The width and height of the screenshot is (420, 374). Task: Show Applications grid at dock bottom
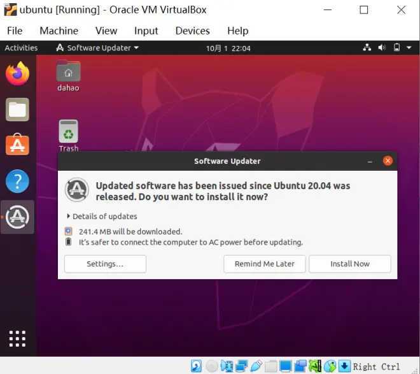point(17,338)
